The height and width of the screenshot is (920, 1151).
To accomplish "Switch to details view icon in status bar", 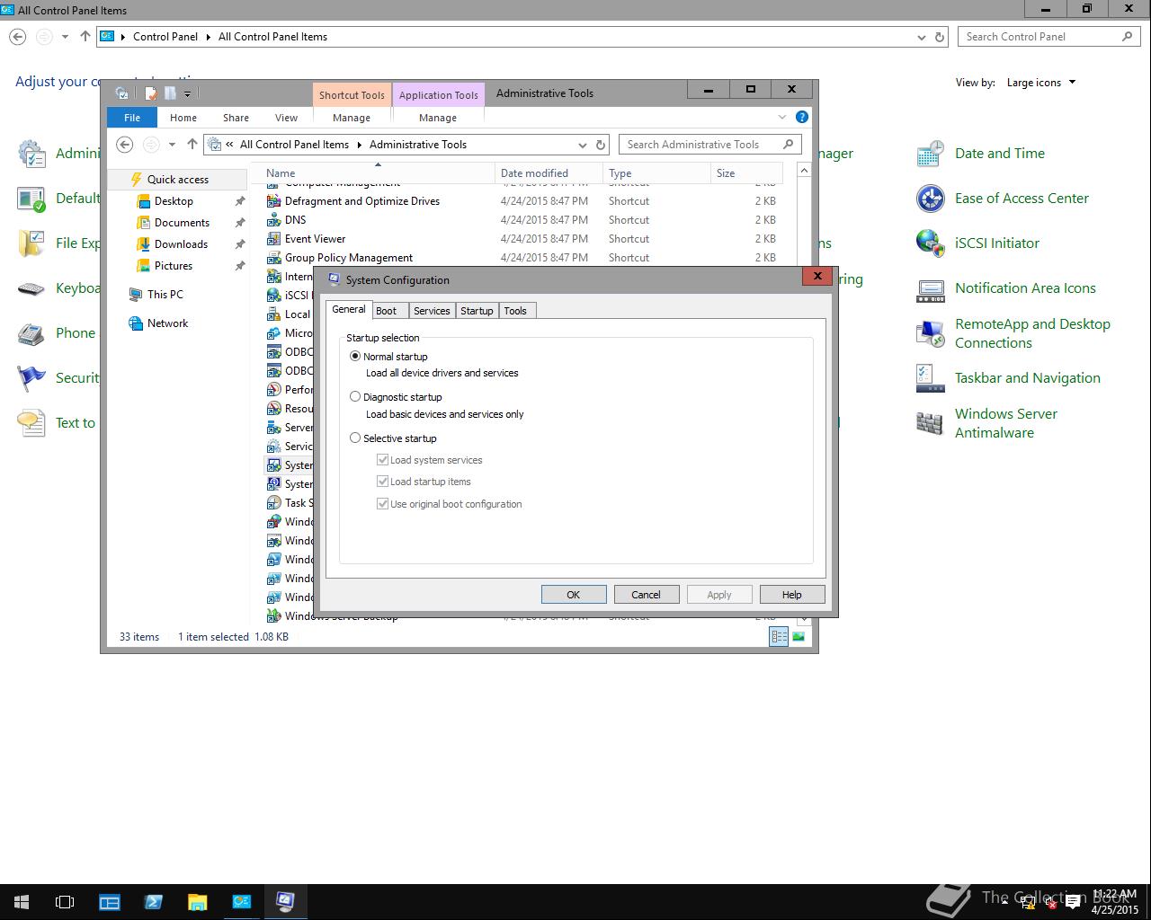I will (x=779, y=637).
